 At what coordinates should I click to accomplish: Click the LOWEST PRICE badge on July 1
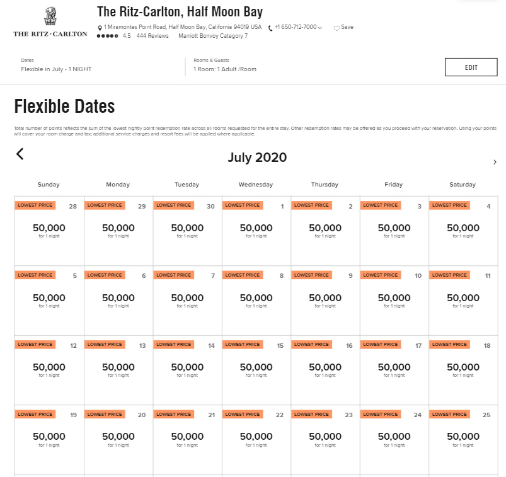(242, 205)
